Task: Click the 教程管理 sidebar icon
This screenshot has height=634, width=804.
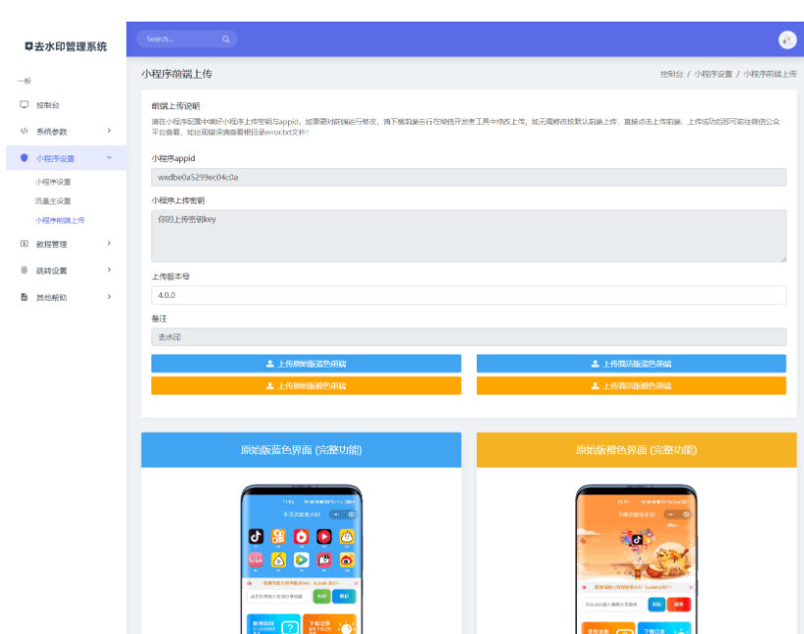Action: coord(25,243)
